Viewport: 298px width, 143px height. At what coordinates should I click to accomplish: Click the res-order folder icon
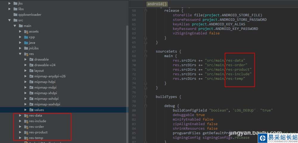pyautogui.click(x=26, y=127)
